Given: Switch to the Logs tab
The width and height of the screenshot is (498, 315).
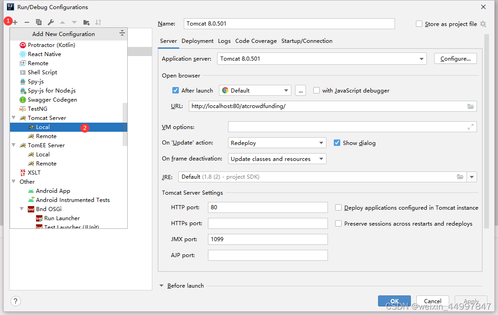Looking at the screenshot, I should coord(224,41).
